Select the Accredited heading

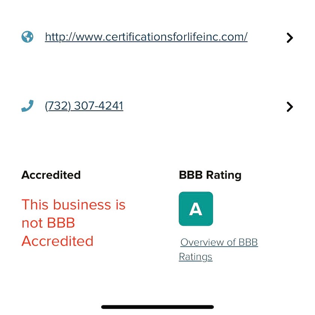(51, 175)
